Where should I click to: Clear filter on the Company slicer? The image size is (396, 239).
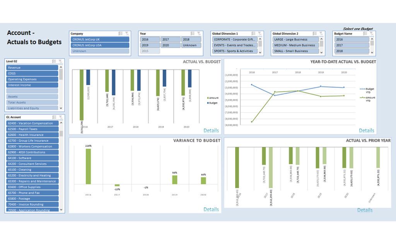pyautogui.click(x=127, y=34)
